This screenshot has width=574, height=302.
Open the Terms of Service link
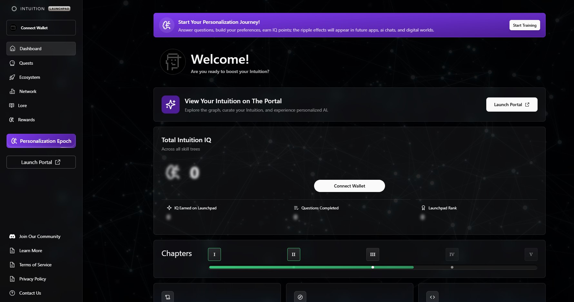point(35,265)
